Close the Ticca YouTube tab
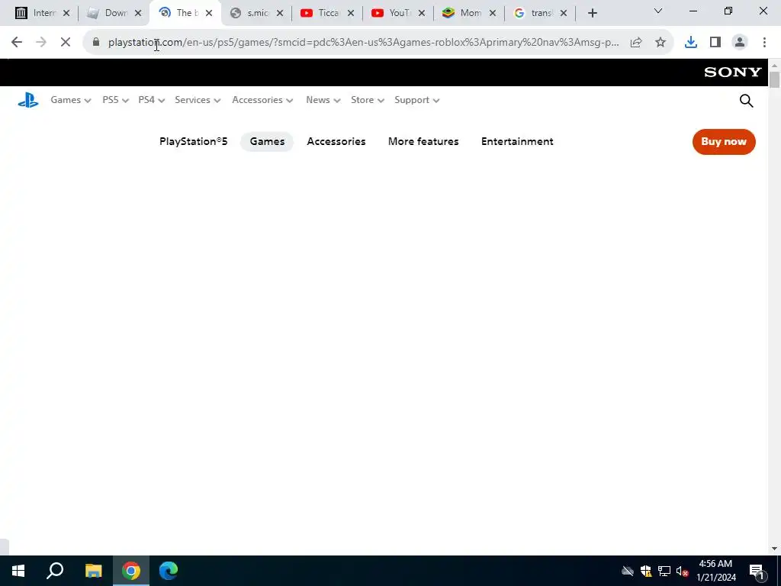The width and height of the screenshot is (781, 586). (351, 14)
